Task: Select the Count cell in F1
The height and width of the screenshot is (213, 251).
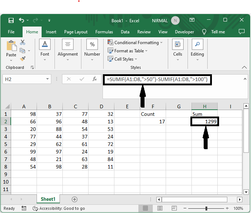Action: click(x=153, y=114)
